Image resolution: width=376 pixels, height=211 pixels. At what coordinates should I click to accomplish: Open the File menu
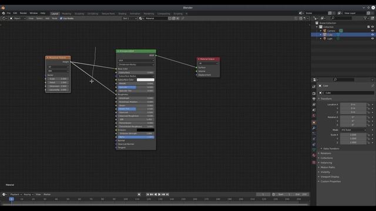[9, 13]
